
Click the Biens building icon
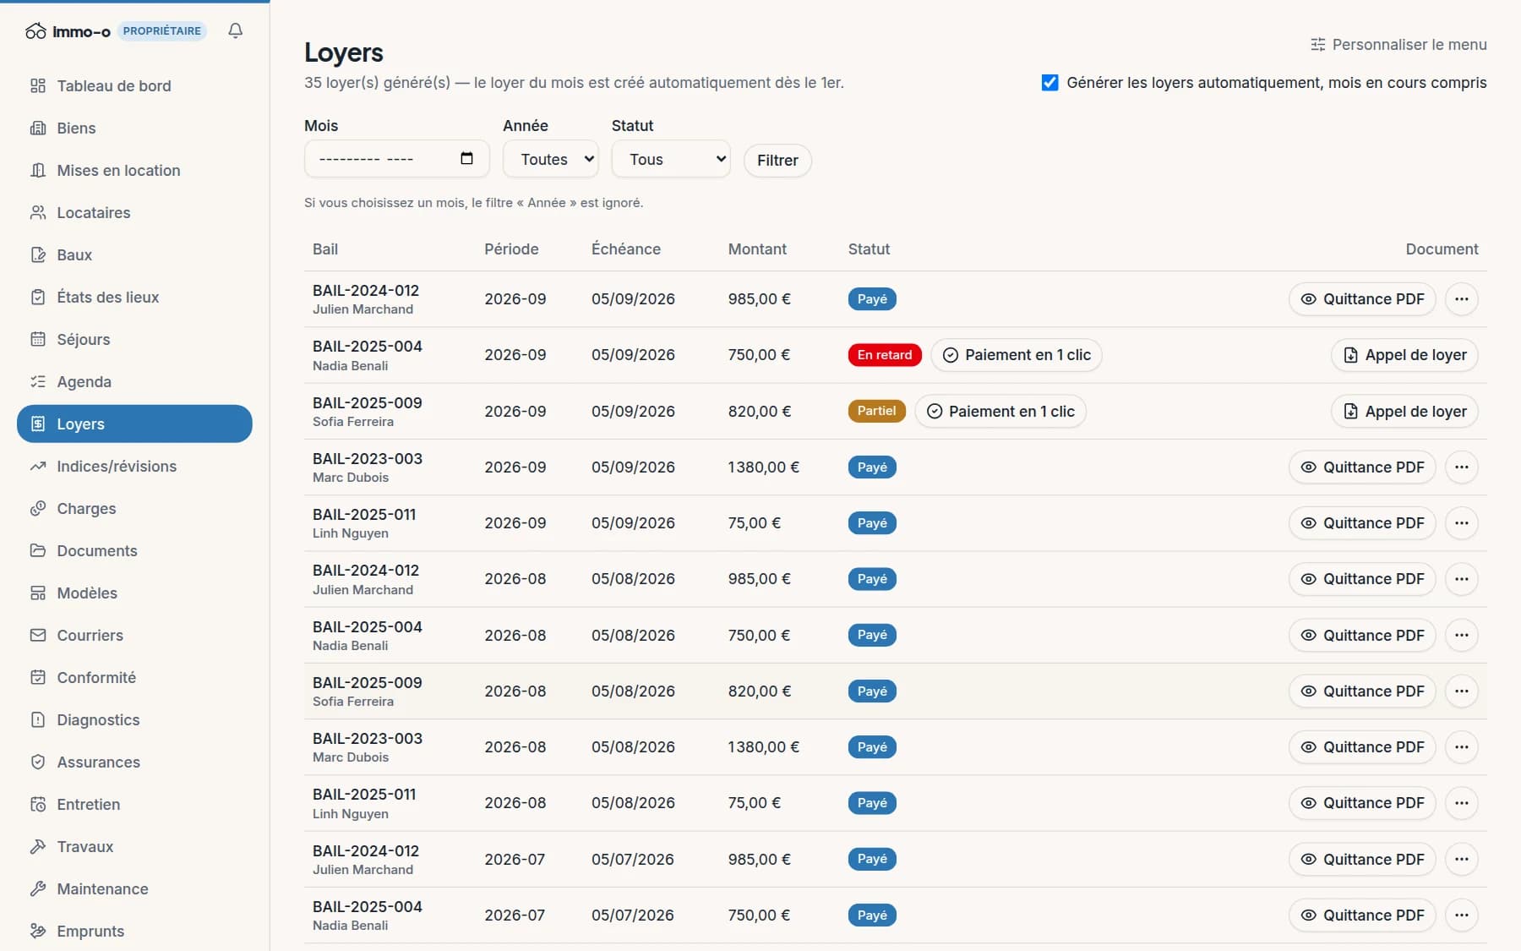[x=38, y=128]
